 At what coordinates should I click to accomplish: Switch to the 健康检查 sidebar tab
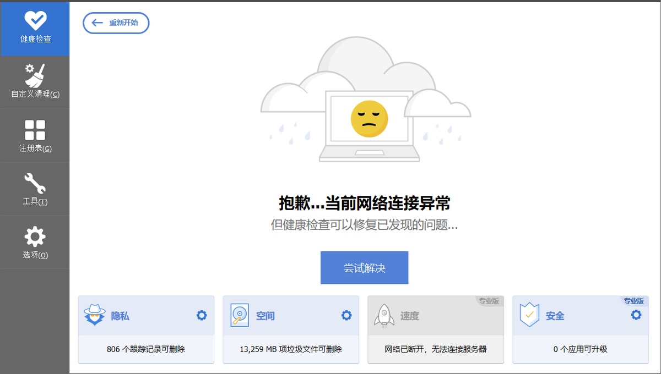(x=34, y=29)
